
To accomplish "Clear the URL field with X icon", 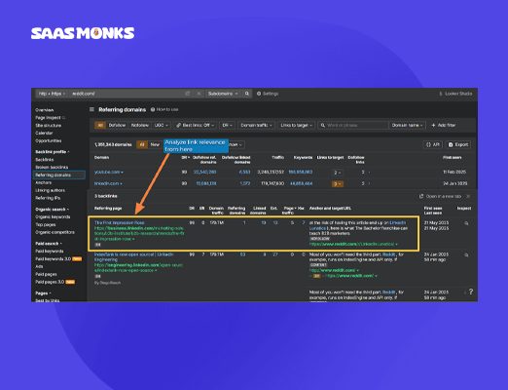I will [199, 94].
